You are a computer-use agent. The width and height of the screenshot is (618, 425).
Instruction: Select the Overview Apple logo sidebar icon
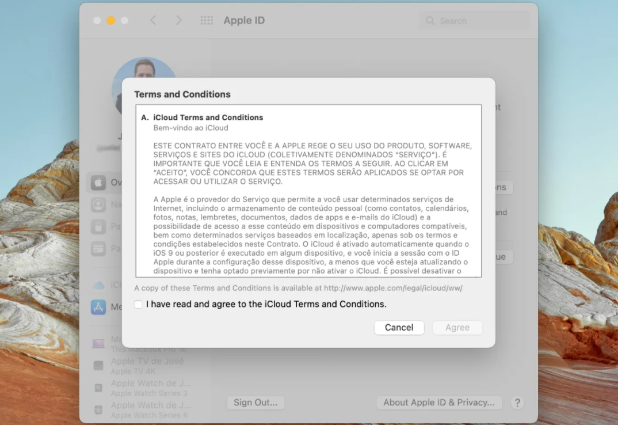pyautogui.click(x=98, y=183)
